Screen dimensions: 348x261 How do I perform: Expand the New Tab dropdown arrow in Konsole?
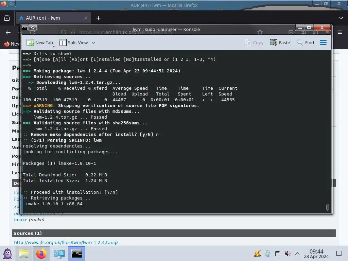(54, 46)
